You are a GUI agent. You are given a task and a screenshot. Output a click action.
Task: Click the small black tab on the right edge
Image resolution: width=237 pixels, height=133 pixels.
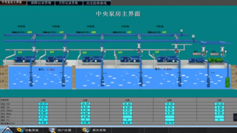coord(235,117)
